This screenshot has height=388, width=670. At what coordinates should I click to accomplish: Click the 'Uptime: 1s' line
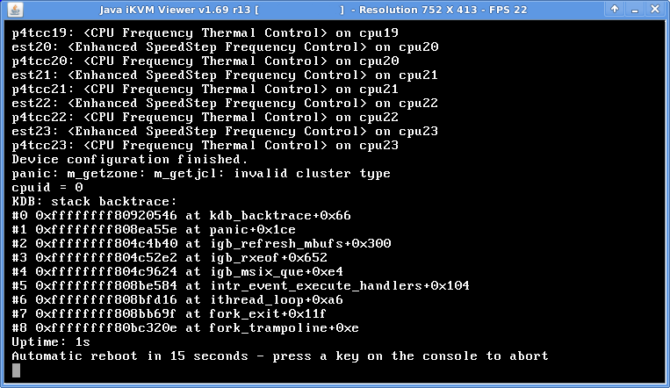(x=51, y=341)
